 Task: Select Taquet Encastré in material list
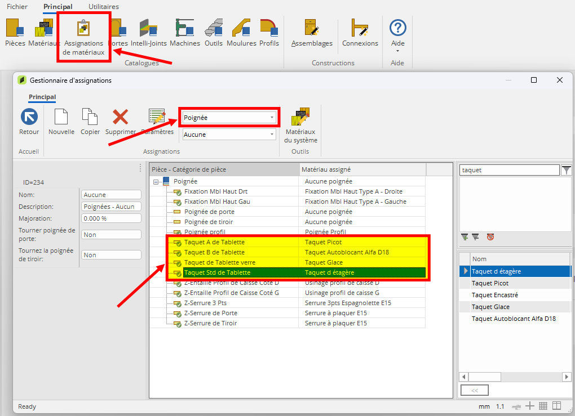click(x=494, y=295)
